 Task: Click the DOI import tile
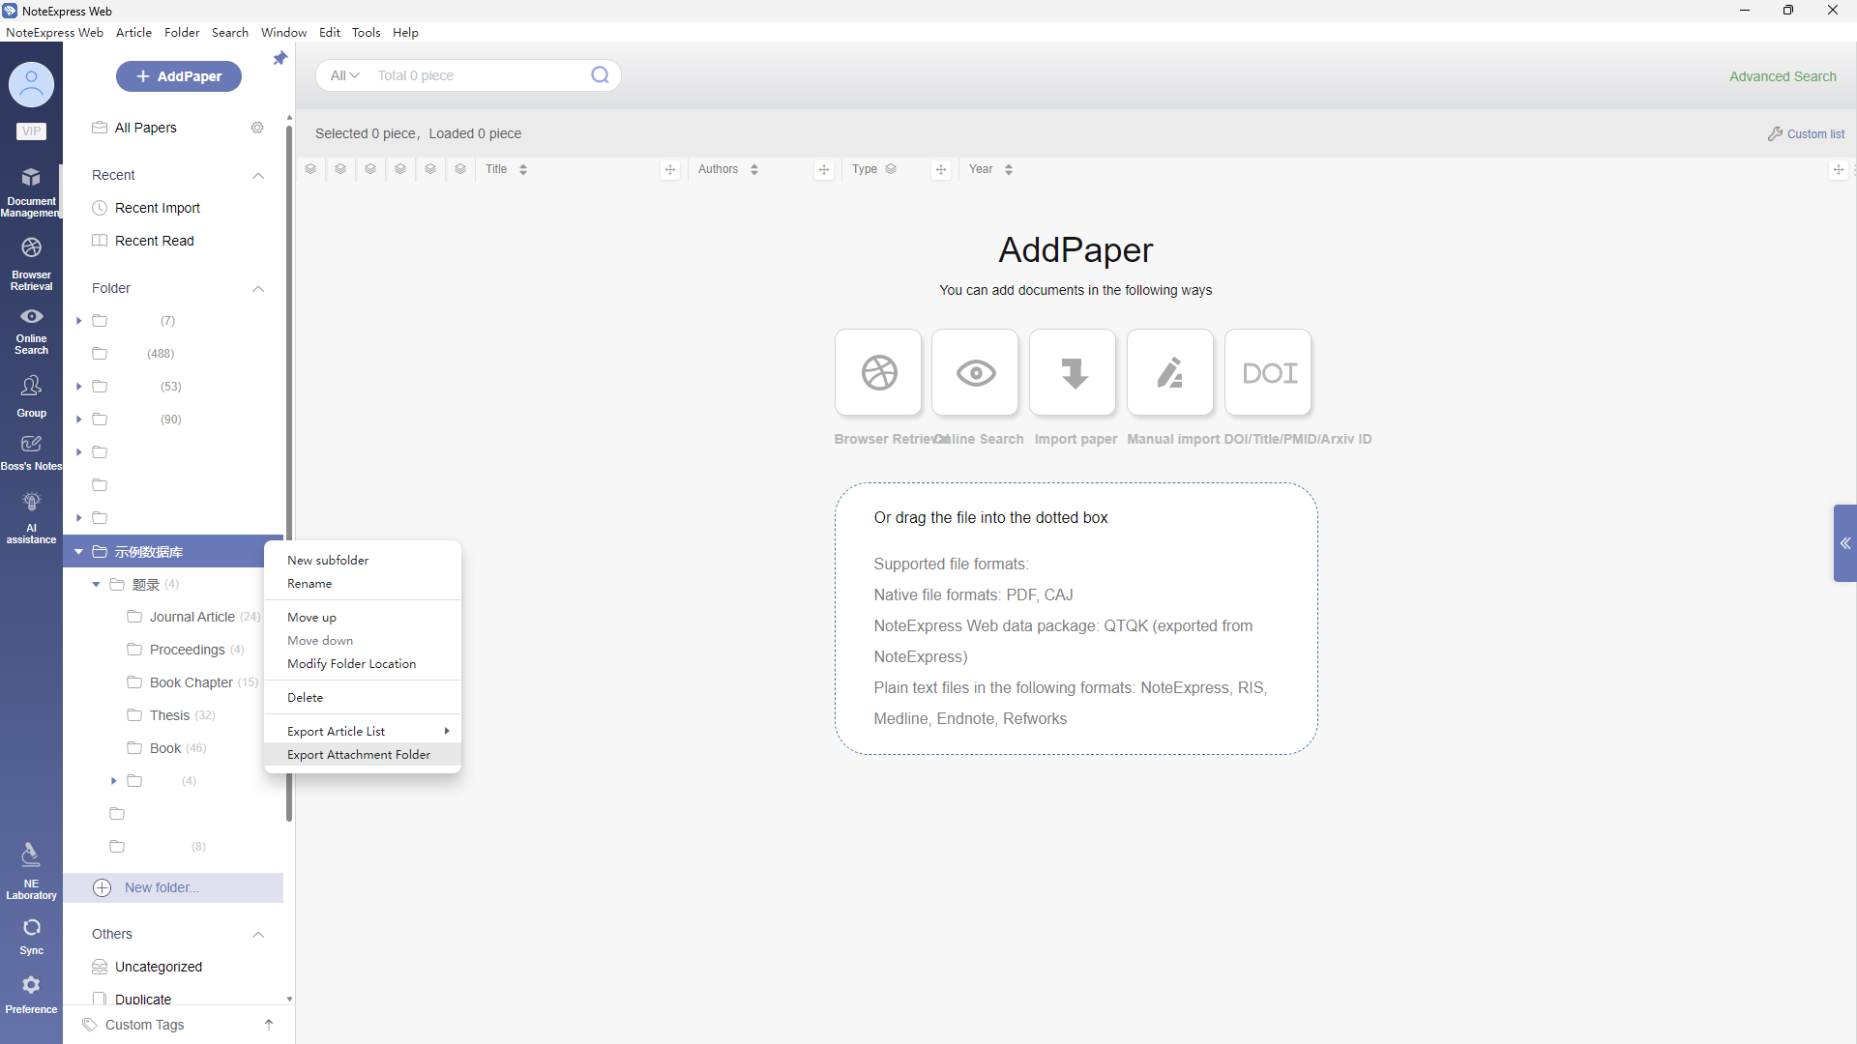pos(1268,373)
